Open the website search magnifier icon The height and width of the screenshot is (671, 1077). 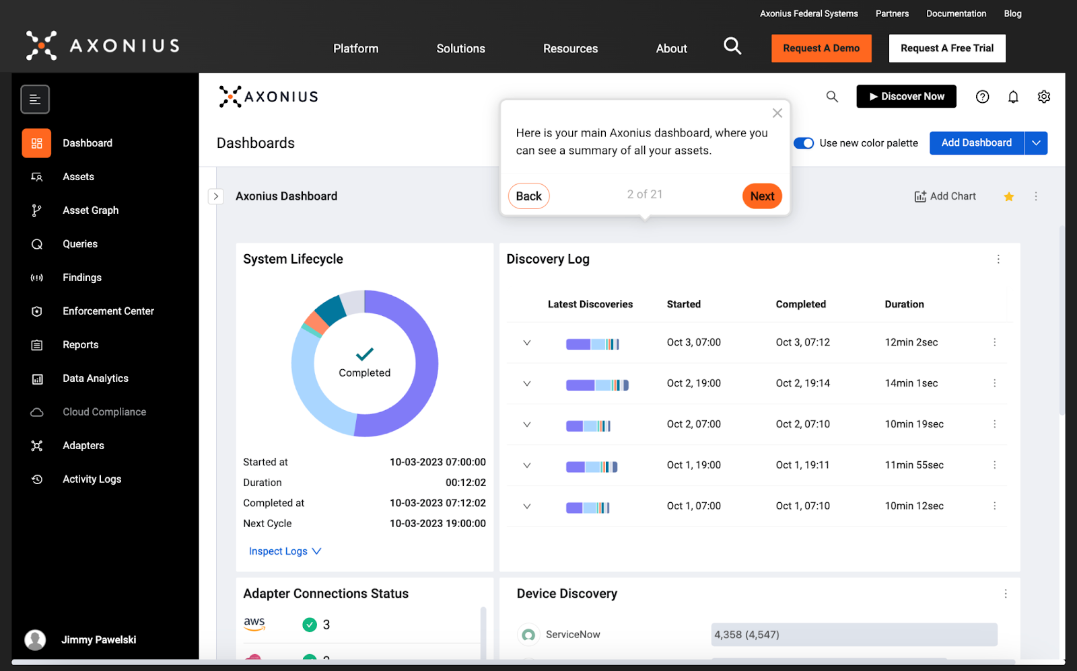[732, 46]
